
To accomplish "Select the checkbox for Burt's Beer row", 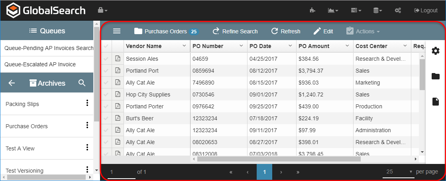I will pos(106,118).
